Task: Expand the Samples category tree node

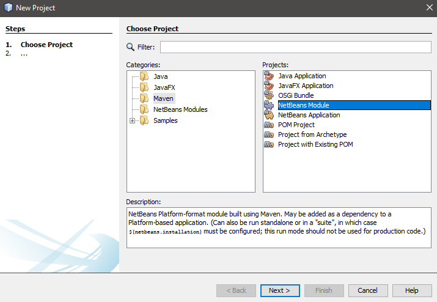Action: tap(133, 120)
